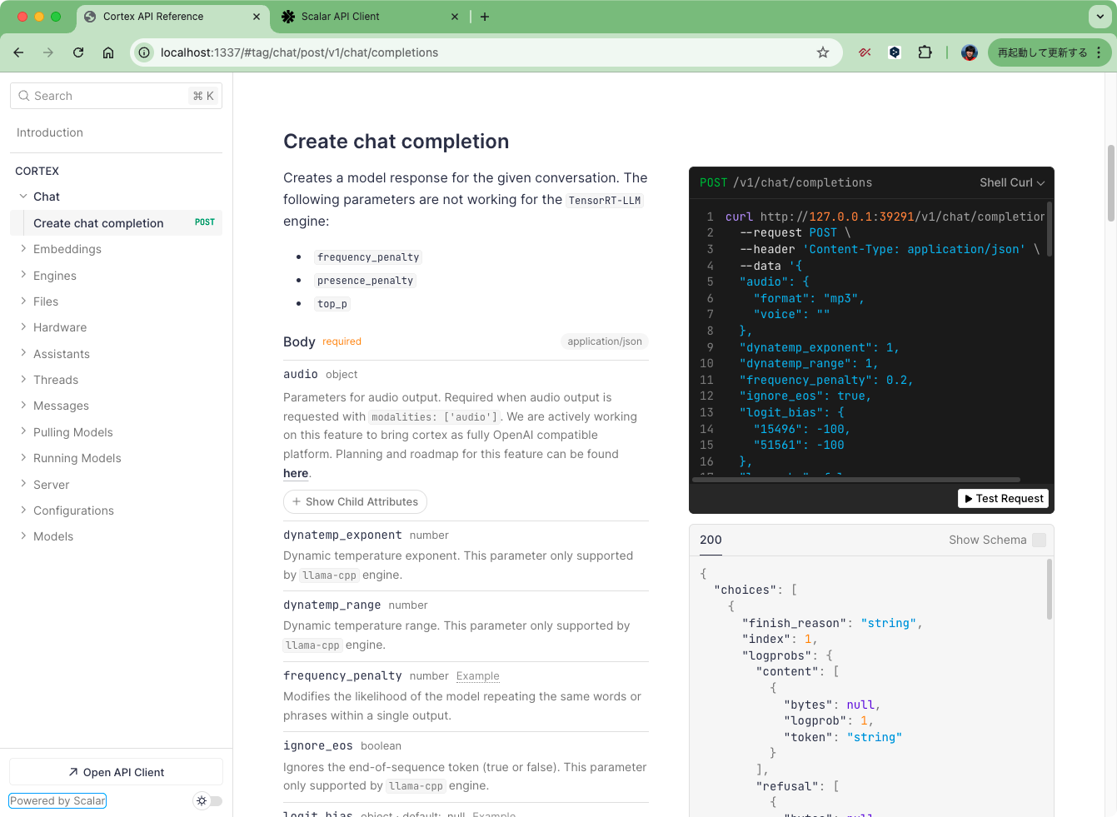Click the response JSON vertical scrollbar
The width and height of the screenshot is (1117, 817).
[1050, 589]
